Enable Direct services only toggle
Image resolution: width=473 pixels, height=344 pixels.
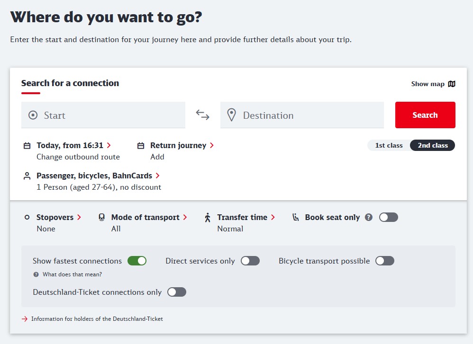point(250,261)
